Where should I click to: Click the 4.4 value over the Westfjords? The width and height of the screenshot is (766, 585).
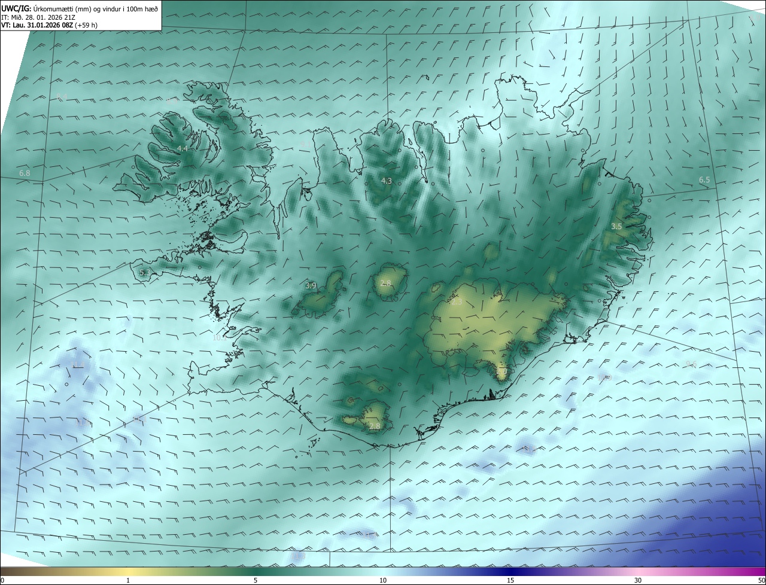pos(183,149)
